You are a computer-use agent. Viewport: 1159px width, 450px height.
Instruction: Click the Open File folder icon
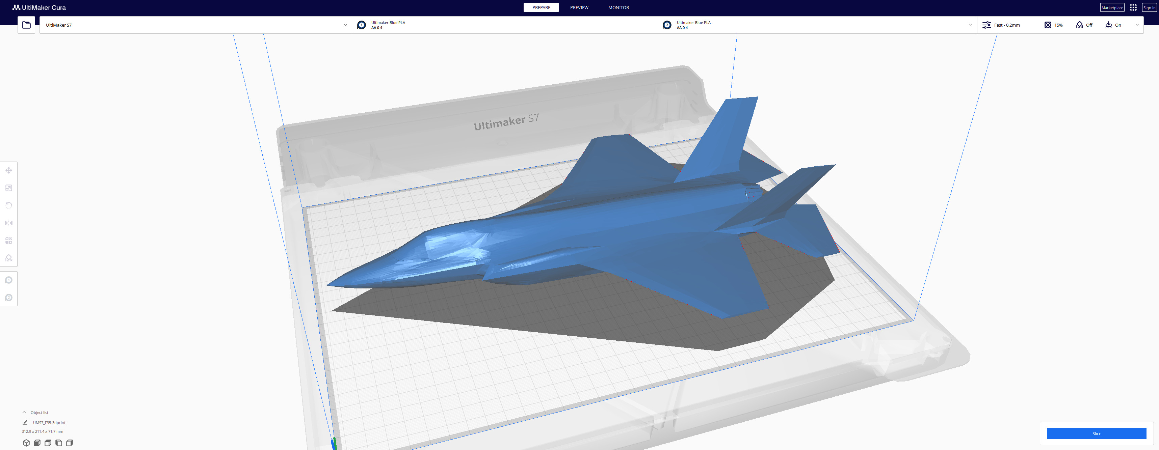point(26,25)
